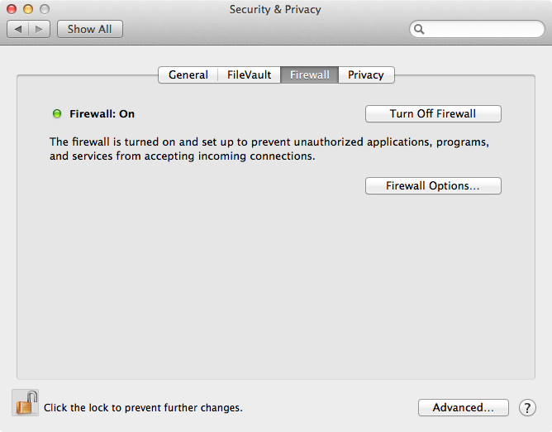Screen dimensions: 552x432
Task: Show All preference panes
Action: 90,29
